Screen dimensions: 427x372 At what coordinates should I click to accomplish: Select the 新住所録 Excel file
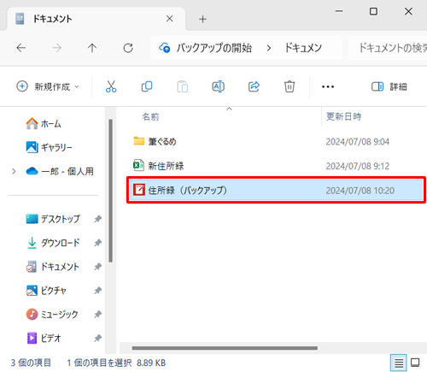point(276,166)
